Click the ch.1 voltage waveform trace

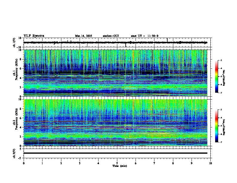pos(116,42)
